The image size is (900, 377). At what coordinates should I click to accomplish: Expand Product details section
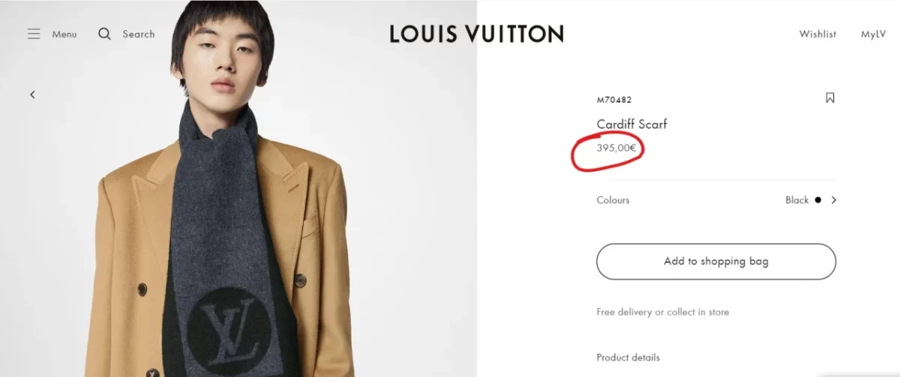click(x=628, y=358)
